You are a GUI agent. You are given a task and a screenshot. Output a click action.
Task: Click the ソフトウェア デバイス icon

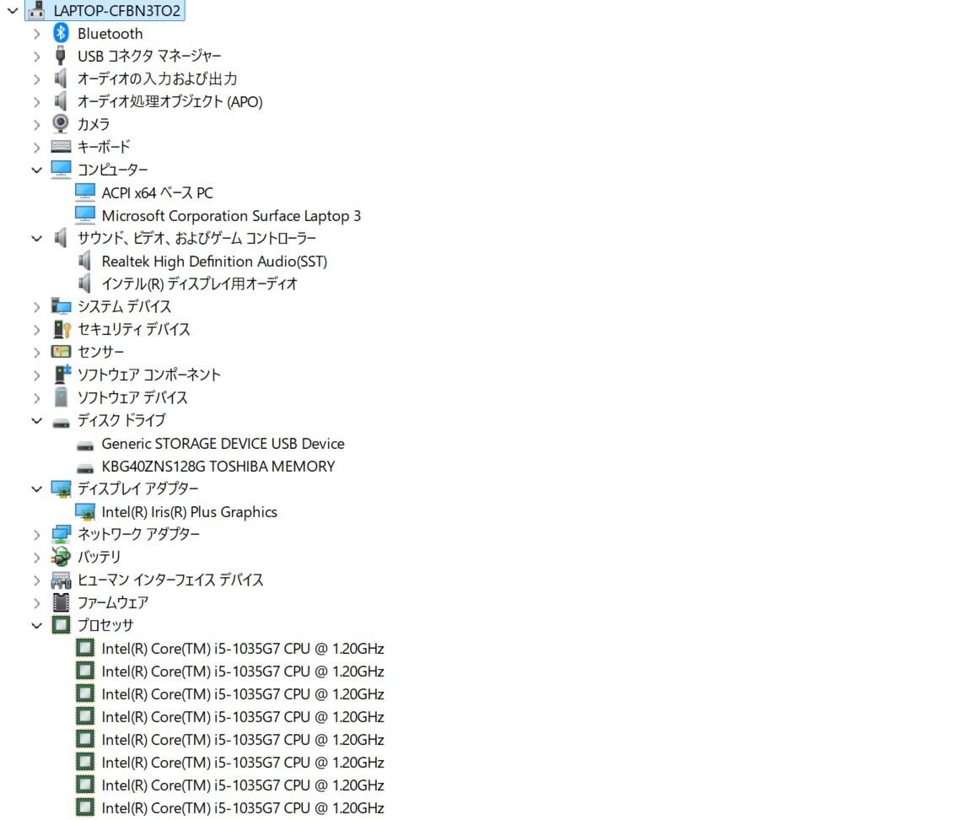click(61, 397)
